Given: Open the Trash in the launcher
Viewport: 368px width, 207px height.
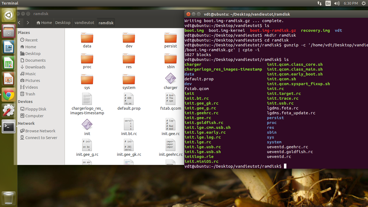Looking at the screenshot, I should click(x=9, y=198).
